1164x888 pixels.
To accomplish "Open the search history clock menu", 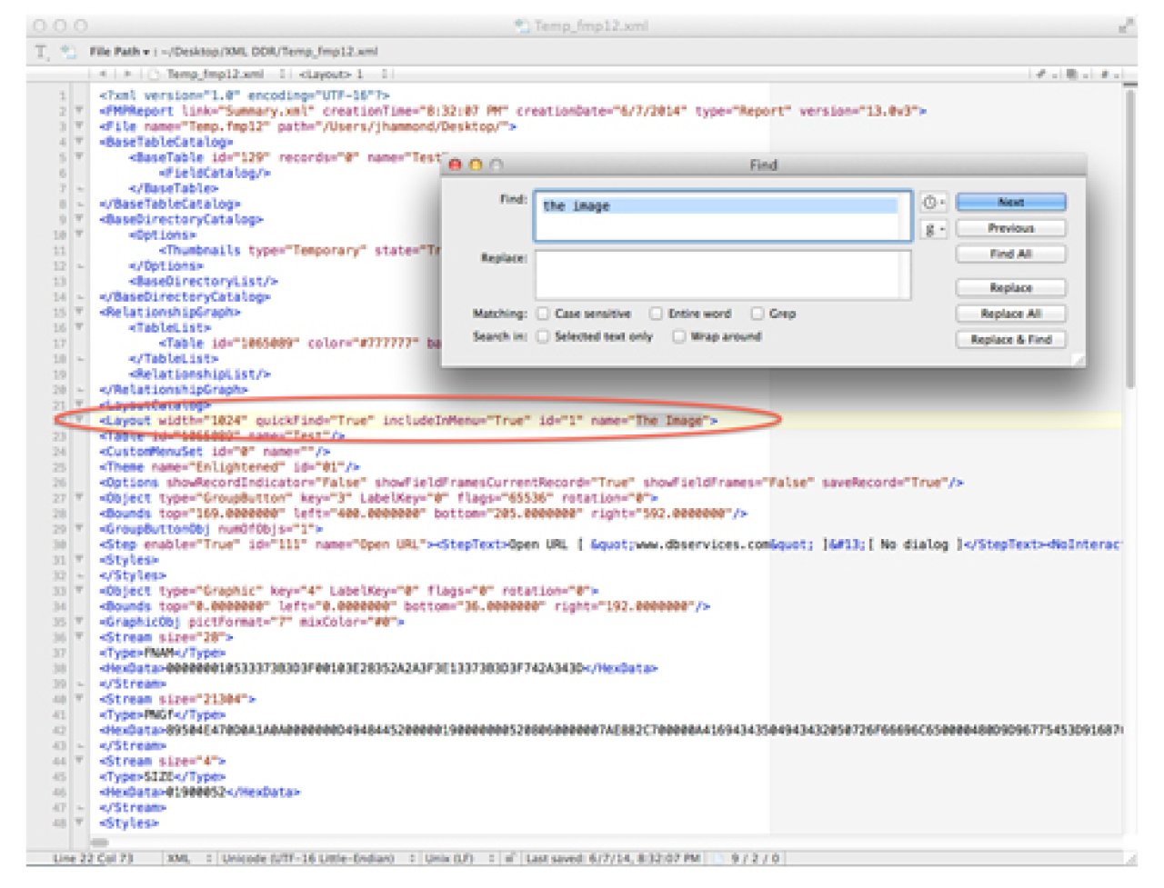I will click(x=934, y=203).
